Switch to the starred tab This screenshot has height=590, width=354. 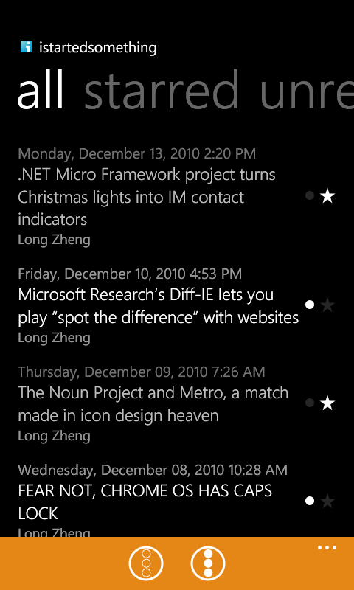pos(162,90)
